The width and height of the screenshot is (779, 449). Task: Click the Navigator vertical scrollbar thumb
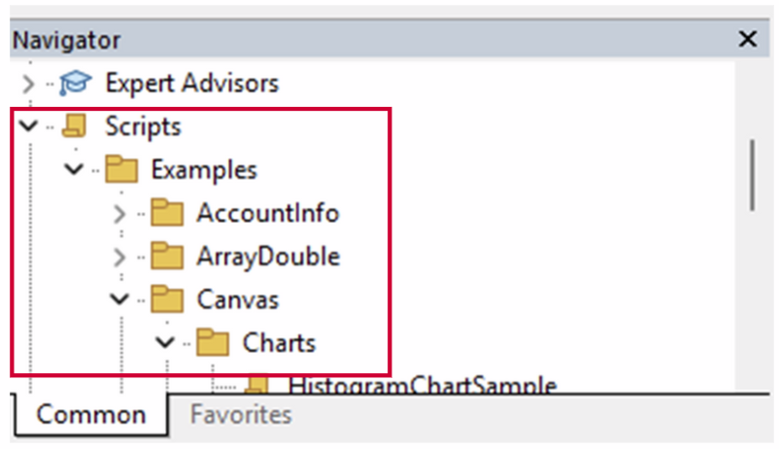[753, 175]
